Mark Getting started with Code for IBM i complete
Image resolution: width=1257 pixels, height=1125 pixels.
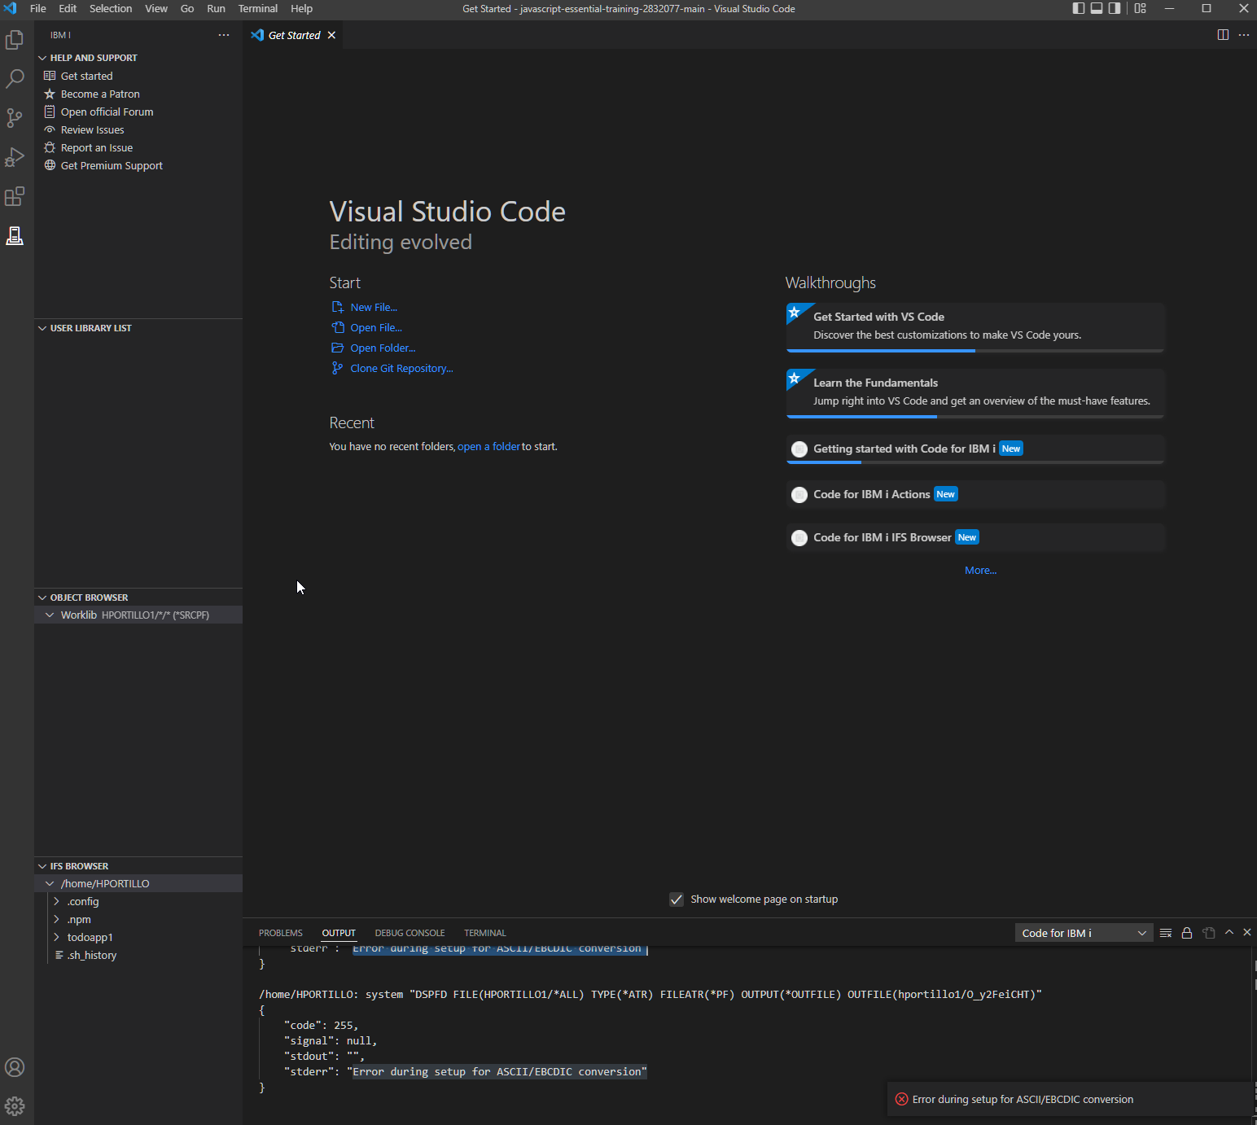pyautogui.click(x=799, y=449)
